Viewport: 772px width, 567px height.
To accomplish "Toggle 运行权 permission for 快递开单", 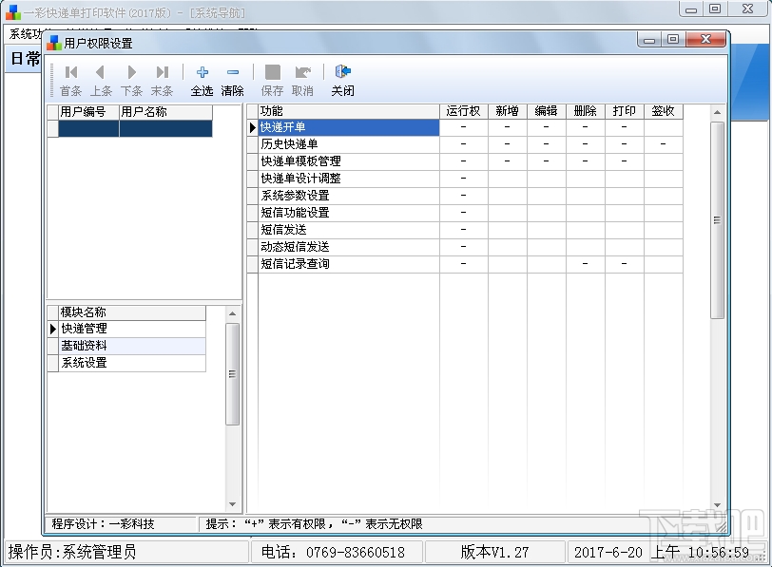I will [464, 127].
